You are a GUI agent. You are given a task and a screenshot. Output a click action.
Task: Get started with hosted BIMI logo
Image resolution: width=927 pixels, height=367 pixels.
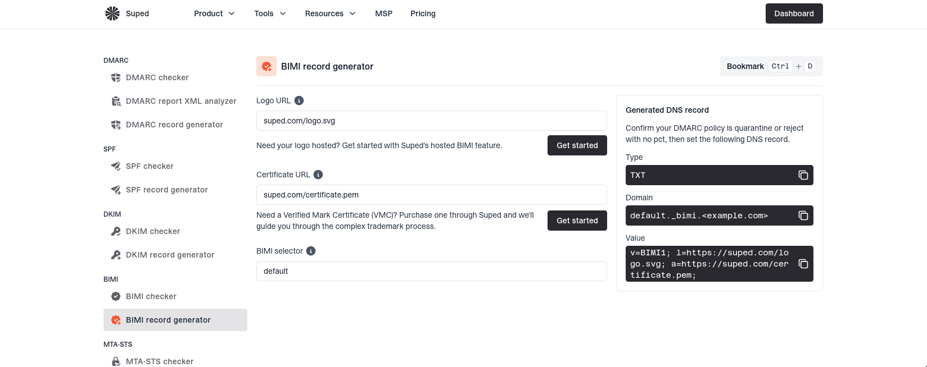(x=577, y=145)
